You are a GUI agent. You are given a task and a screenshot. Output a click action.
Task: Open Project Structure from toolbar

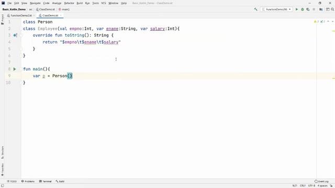click(321, 9)
